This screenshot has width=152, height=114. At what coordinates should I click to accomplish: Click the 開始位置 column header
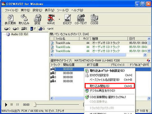(73, 65)
